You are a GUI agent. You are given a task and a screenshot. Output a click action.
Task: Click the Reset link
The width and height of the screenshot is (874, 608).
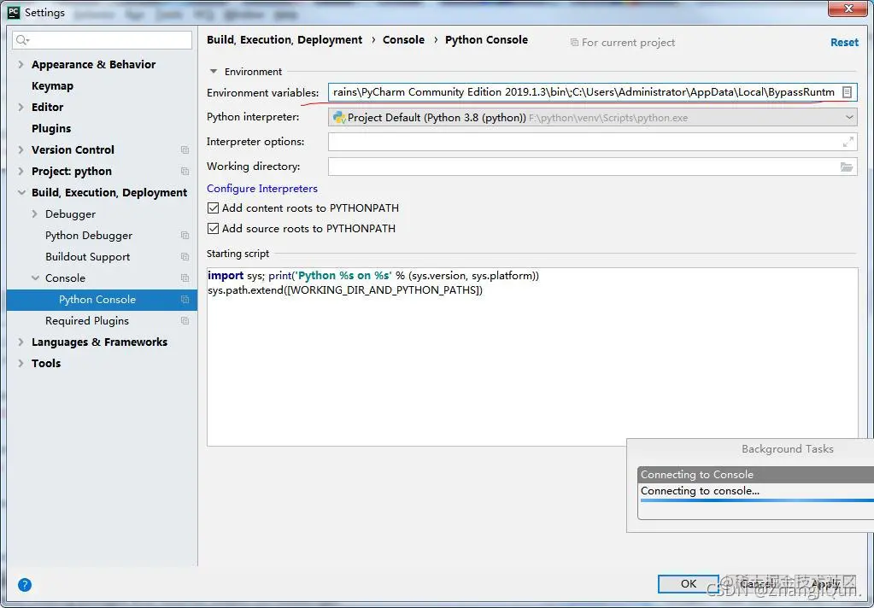tap(844, 43)
